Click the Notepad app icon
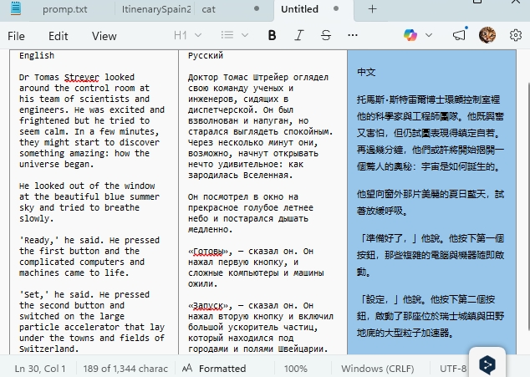The image size is (530, 377). coord(16,8)
